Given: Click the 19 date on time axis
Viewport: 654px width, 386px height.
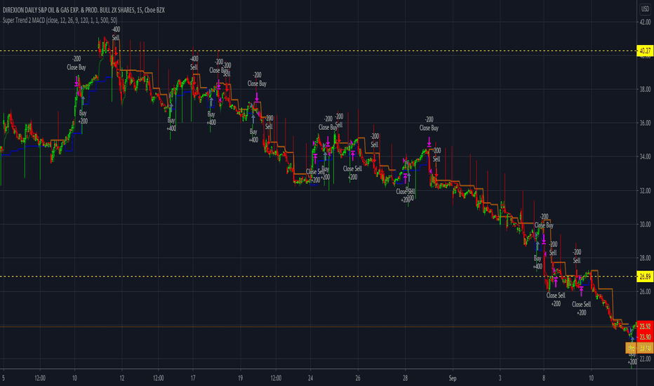Looking at the screenshot, I should click(240, 378).
